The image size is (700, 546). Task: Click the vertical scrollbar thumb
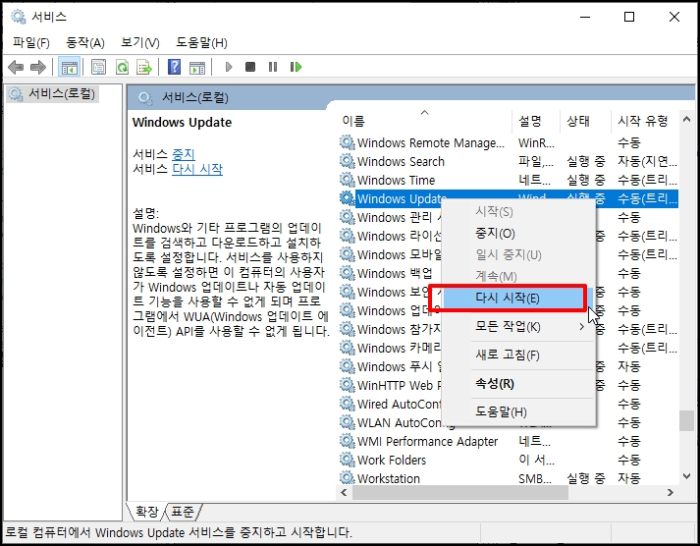pos(686,420)
